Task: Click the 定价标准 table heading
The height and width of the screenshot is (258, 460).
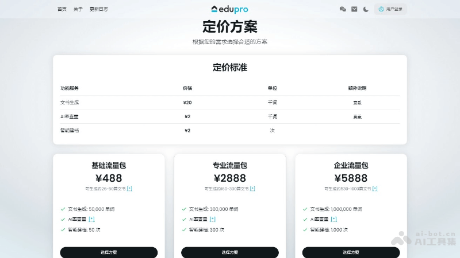Action: click(x=230, y=68)
